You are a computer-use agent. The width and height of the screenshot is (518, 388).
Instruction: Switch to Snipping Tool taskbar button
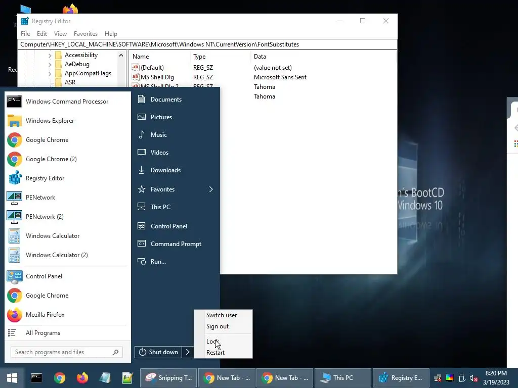(x=168, y=378)
